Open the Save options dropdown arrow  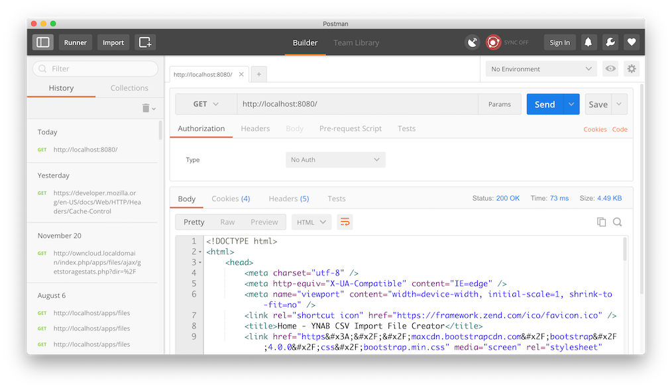point(619,104)
